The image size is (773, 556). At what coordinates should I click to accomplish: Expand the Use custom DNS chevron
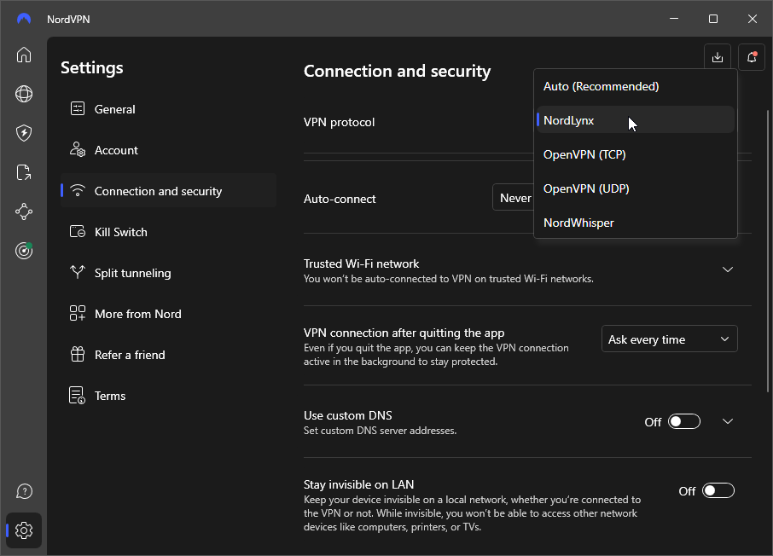[727, 421]
